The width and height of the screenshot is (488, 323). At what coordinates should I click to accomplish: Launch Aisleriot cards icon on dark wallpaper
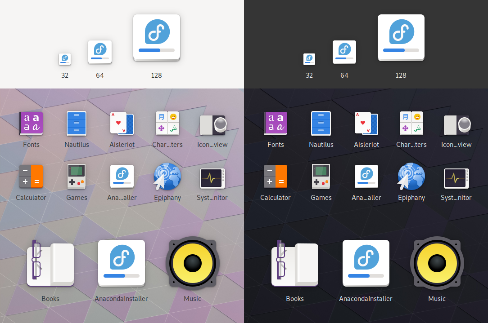366,123
